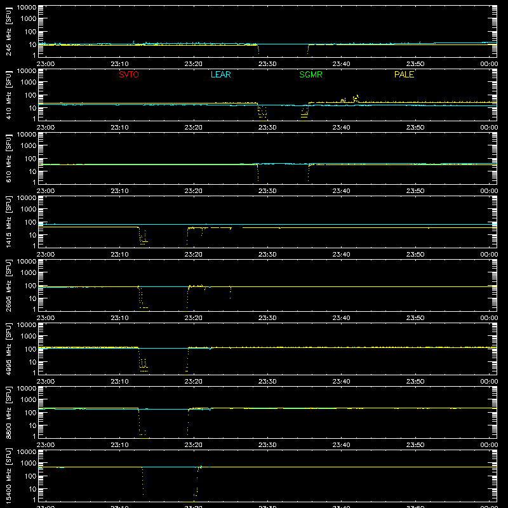508x508 pixels.
Task: Click 23:20 time label below 2695 MHz plot
Action: tap(194, 318)
